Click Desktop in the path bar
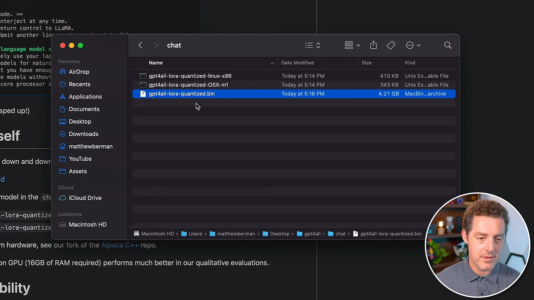The image size is (534, 300). (276, 234)
